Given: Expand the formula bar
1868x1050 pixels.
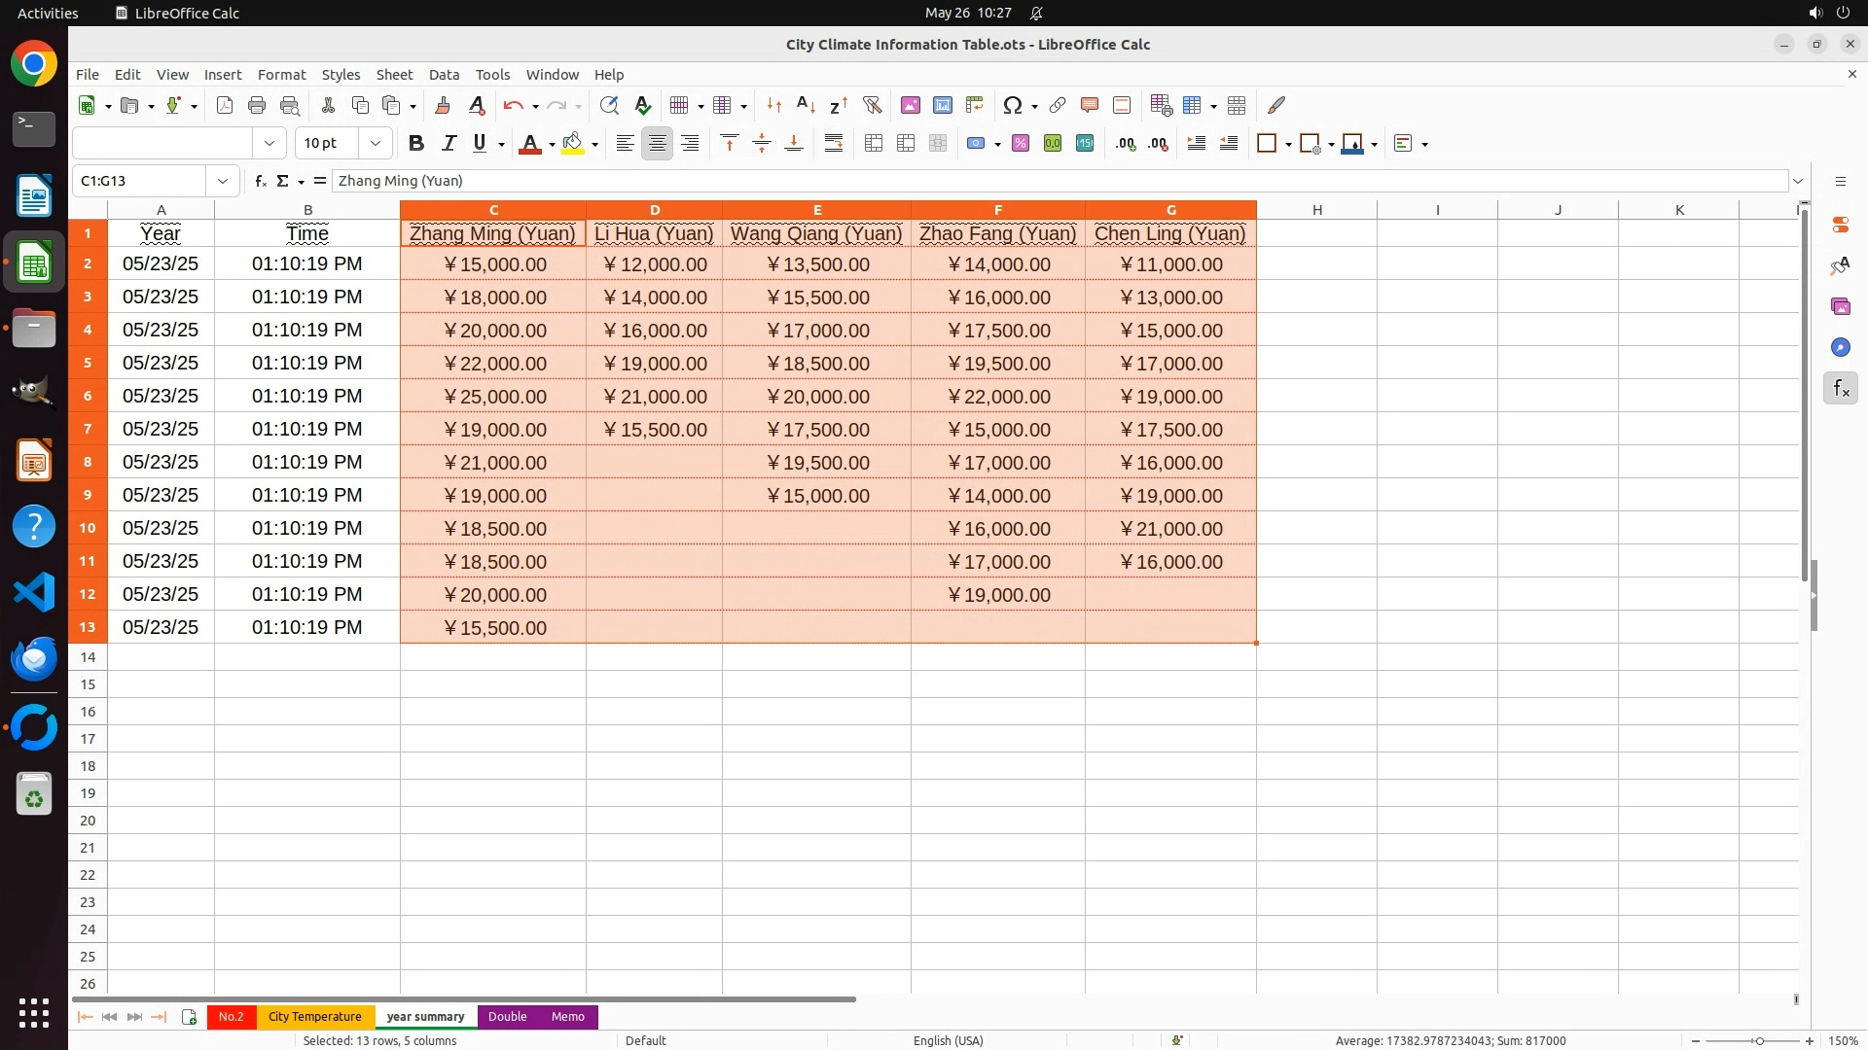Looking at the screenshot, I should (x=1798, y=181).
